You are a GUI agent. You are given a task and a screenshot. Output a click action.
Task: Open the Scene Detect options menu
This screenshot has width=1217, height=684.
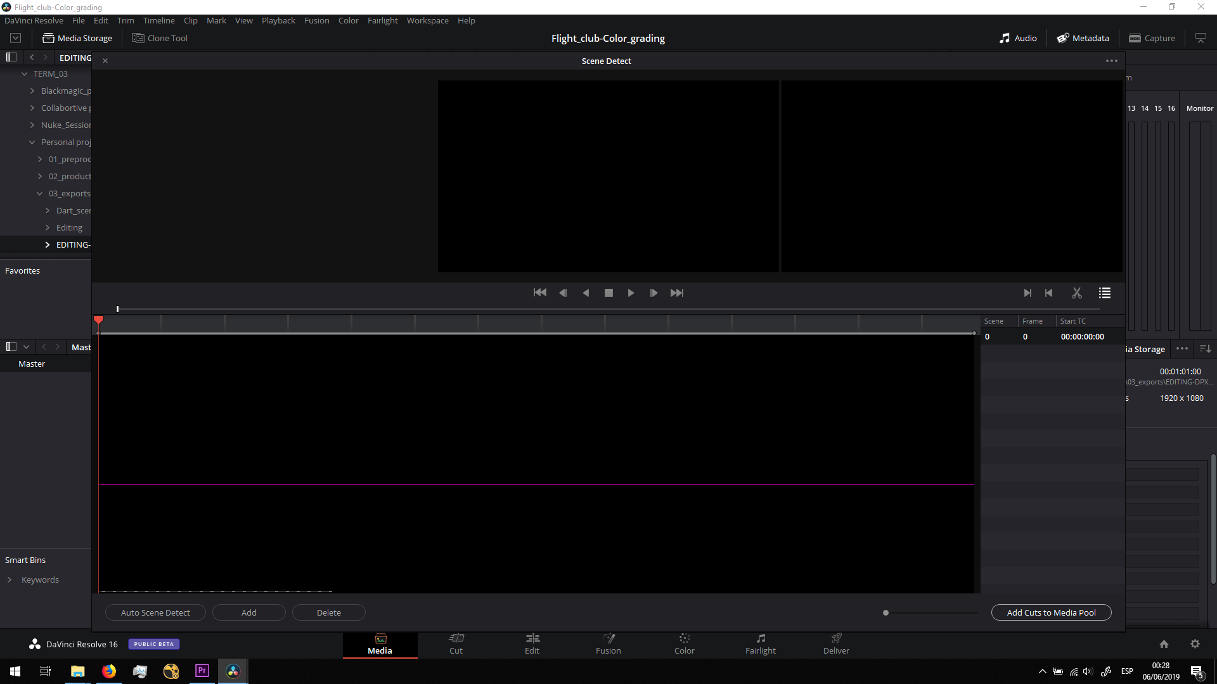point(1112,61)
